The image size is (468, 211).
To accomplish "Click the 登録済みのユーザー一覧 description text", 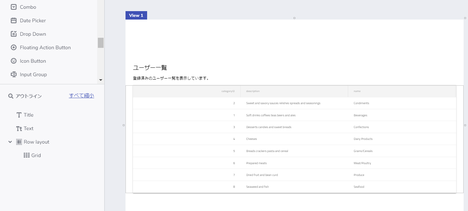I will coord(171,78).
